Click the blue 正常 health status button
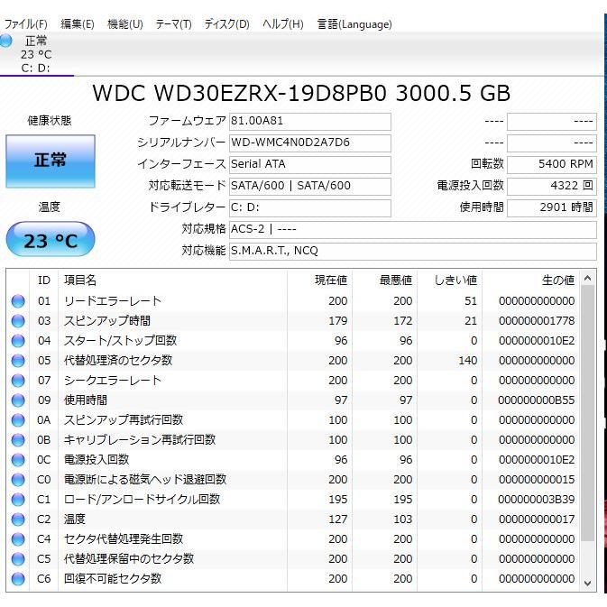Image resolution: width=607 pixels, height=607 pixels. click(50, 161)
